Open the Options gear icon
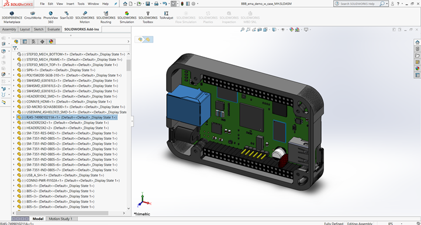Screen dimensions: 421x225 pyautogui.click(x=194, y=4)
